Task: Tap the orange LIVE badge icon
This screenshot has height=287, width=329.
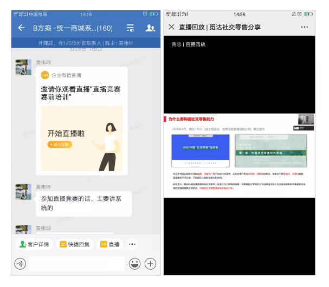Action: click(x=45, y=75)
